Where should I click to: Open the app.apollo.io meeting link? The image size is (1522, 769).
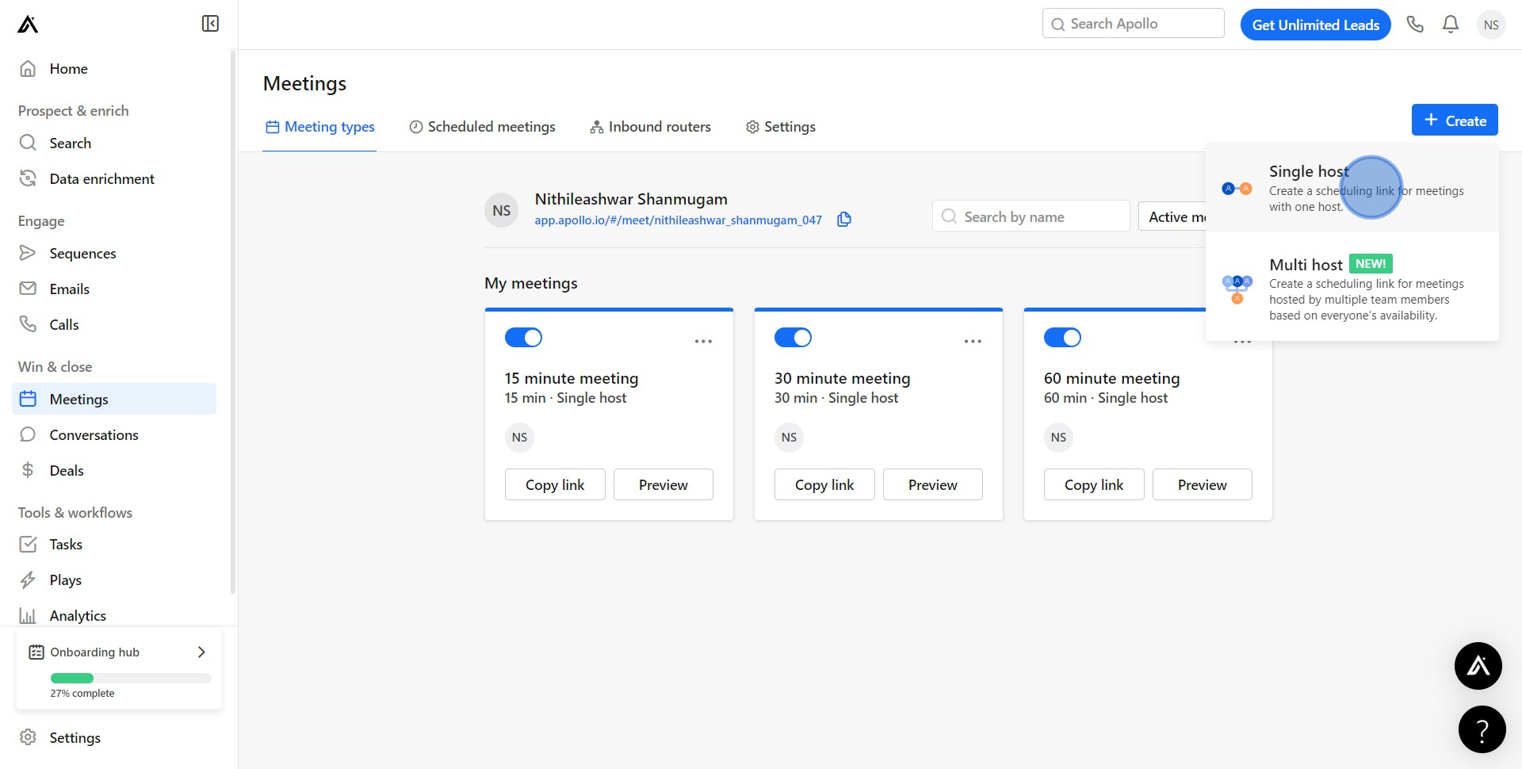678,220
